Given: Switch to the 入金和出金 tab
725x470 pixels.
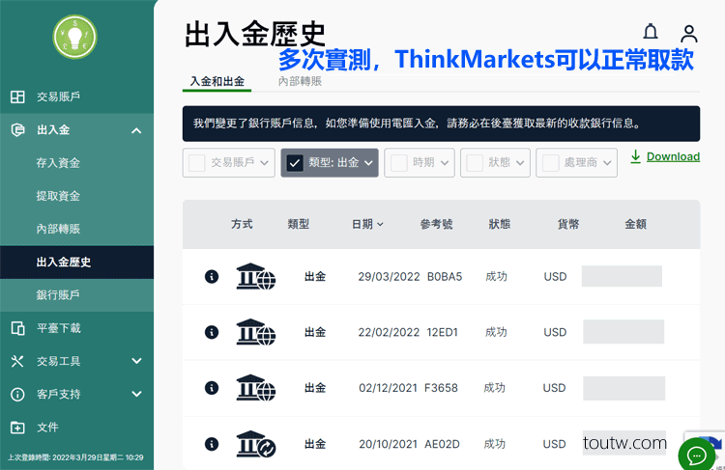Looking at the screenshot, I should pos(217,82).
